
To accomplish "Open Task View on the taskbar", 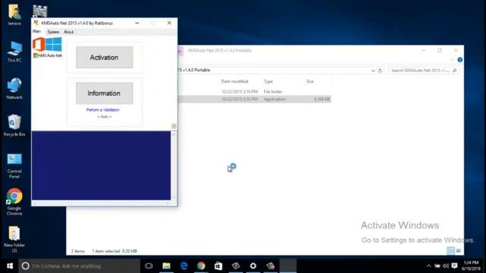I will pos(149,266).
